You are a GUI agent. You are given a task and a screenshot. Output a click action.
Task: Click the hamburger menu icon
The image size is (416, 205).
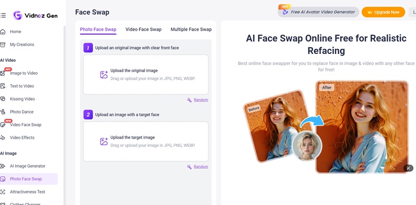point(3,16)
